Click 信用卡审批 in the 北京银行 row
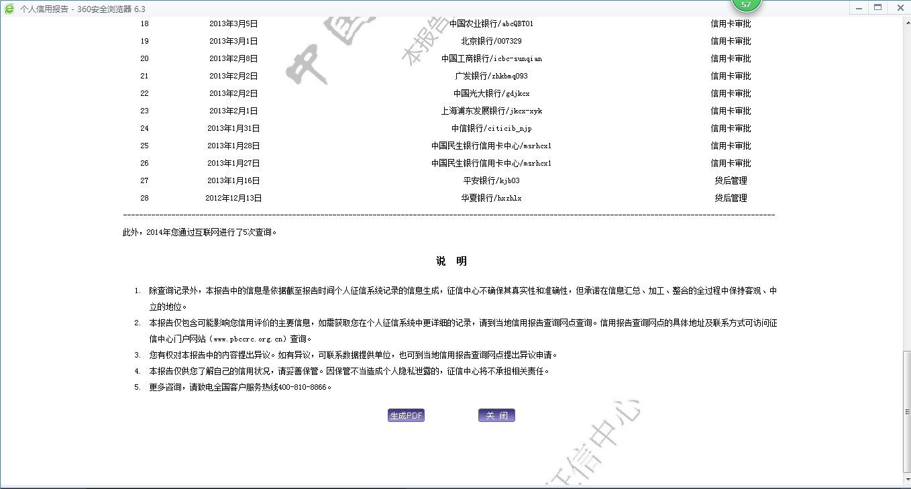The width and height of the screenshot is (911, 489). coord(731,41)
